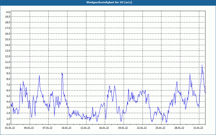
Task: Select the 07.01.22 date label
Action: point(48,128)
